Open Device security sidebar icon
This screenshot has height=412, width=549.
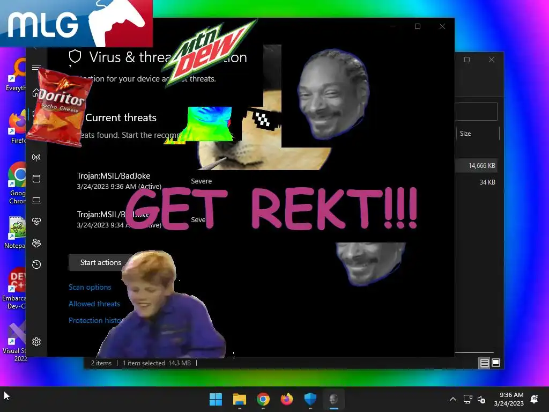click(36, 201)
